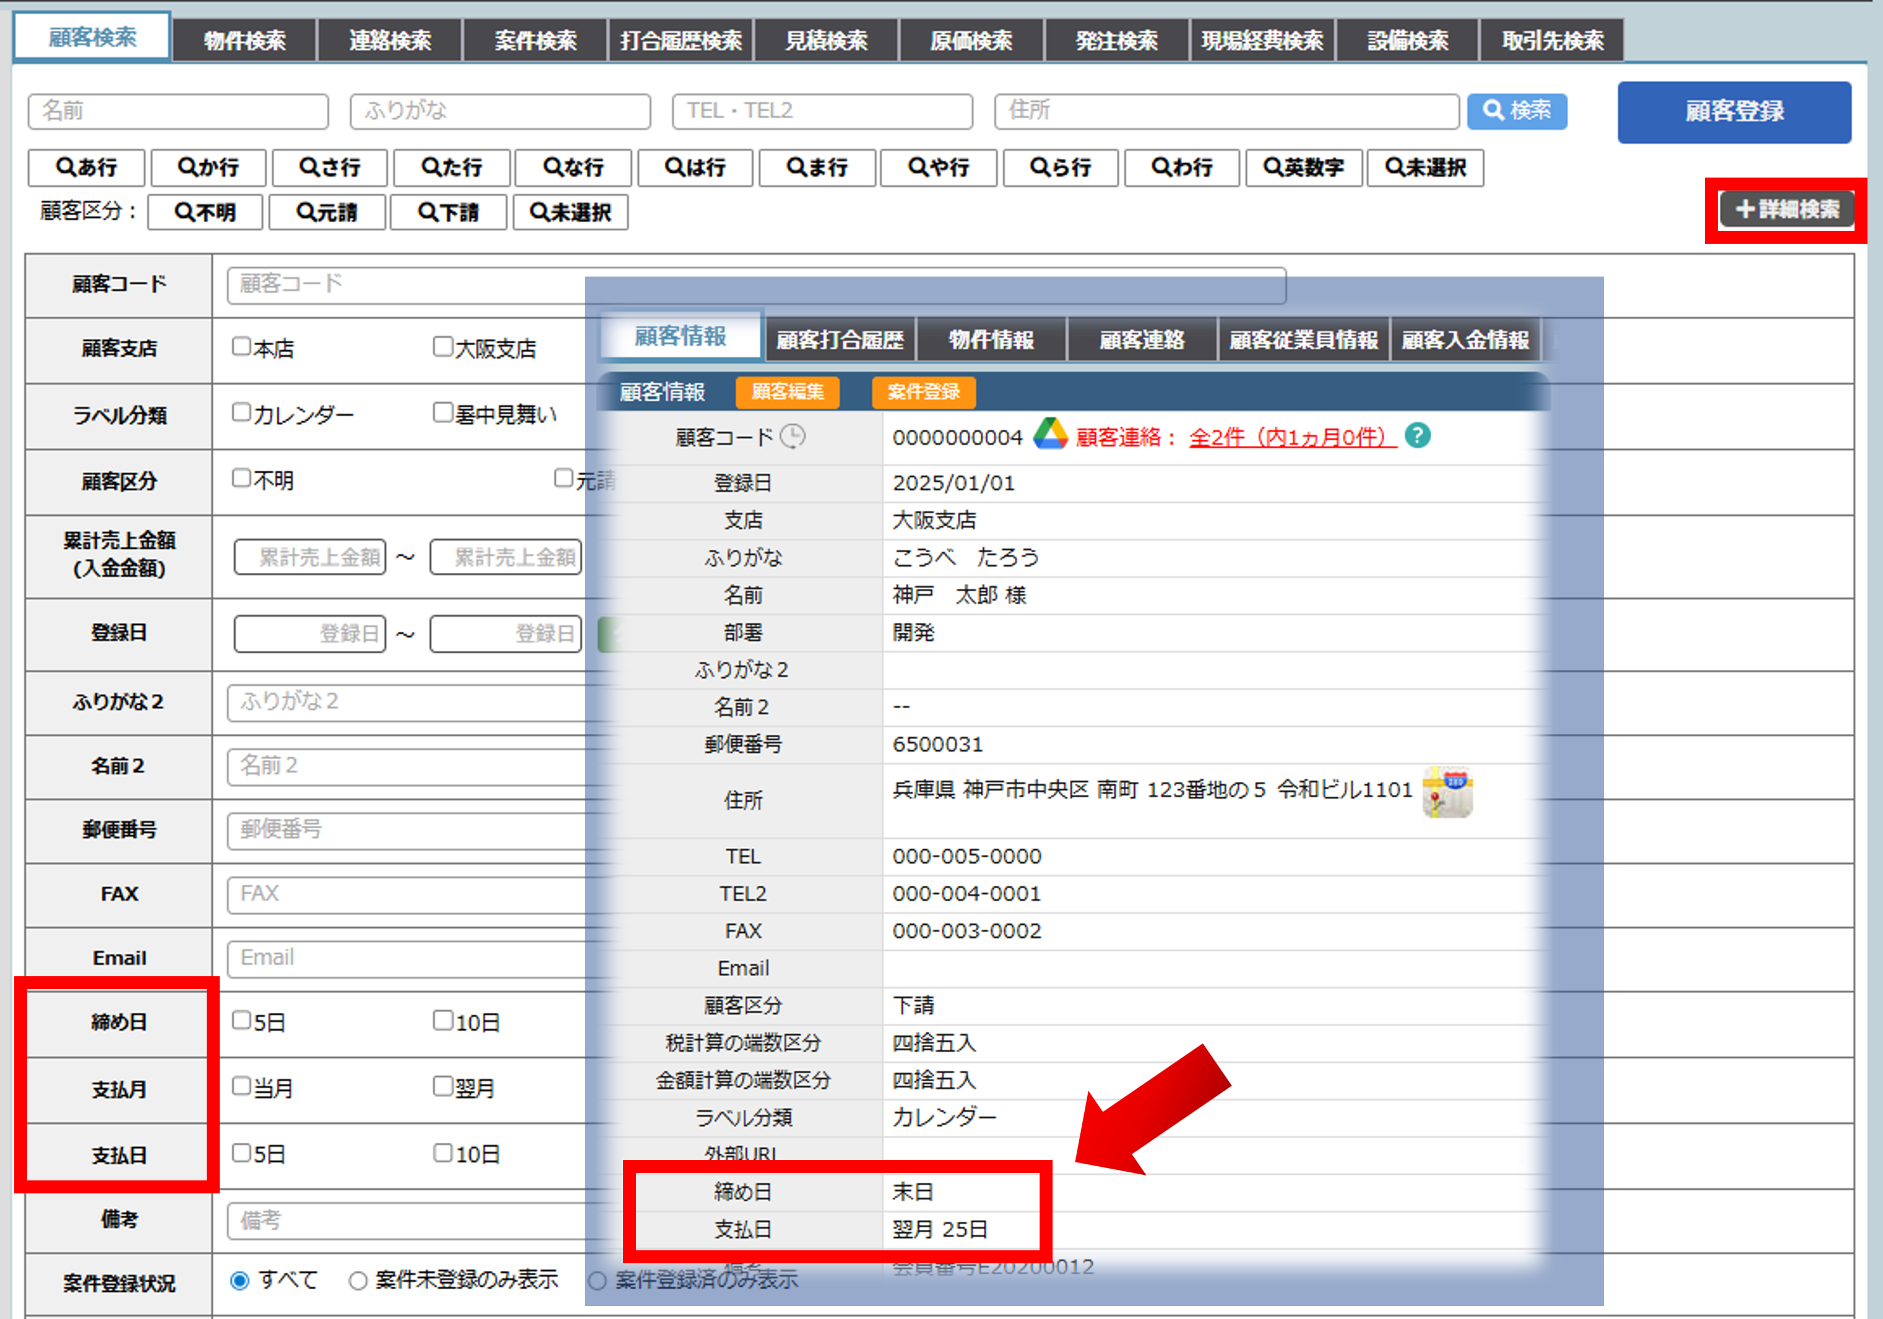Click the 登録日 start date field
The width and height of the screenshot is (1883, 1319).
coord(310,634)
